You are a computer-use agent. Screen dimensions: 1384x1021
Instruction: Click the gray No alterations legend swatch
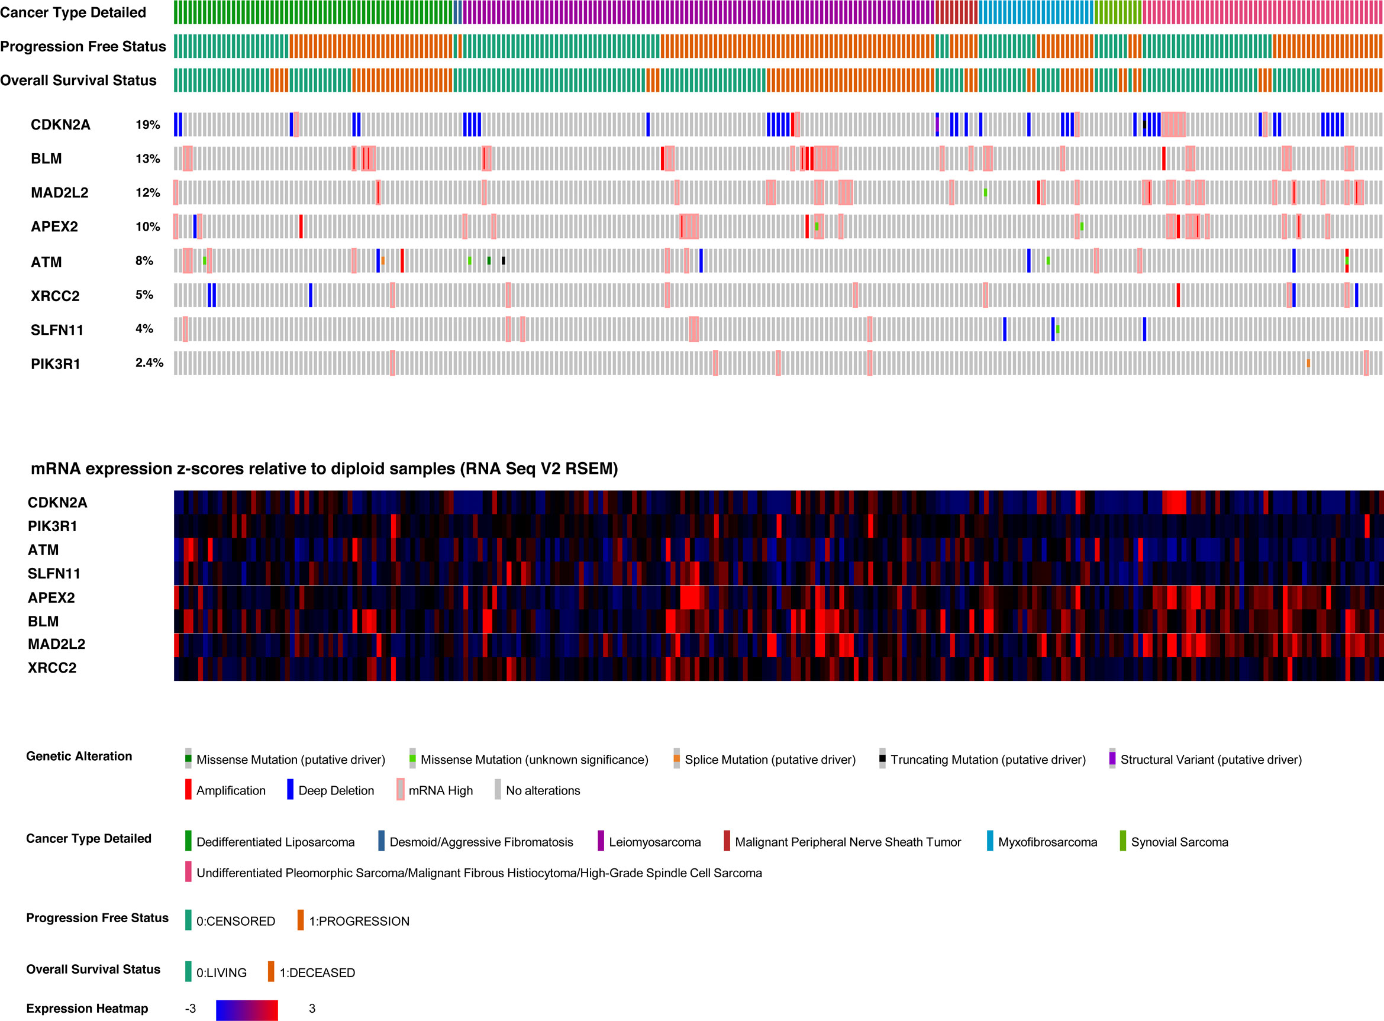pyautogui.click(x=498, y=790)
